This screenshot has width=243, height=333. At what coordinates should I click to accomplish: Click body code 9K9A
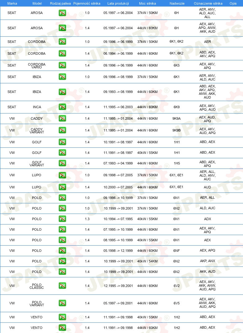point(177,118)
